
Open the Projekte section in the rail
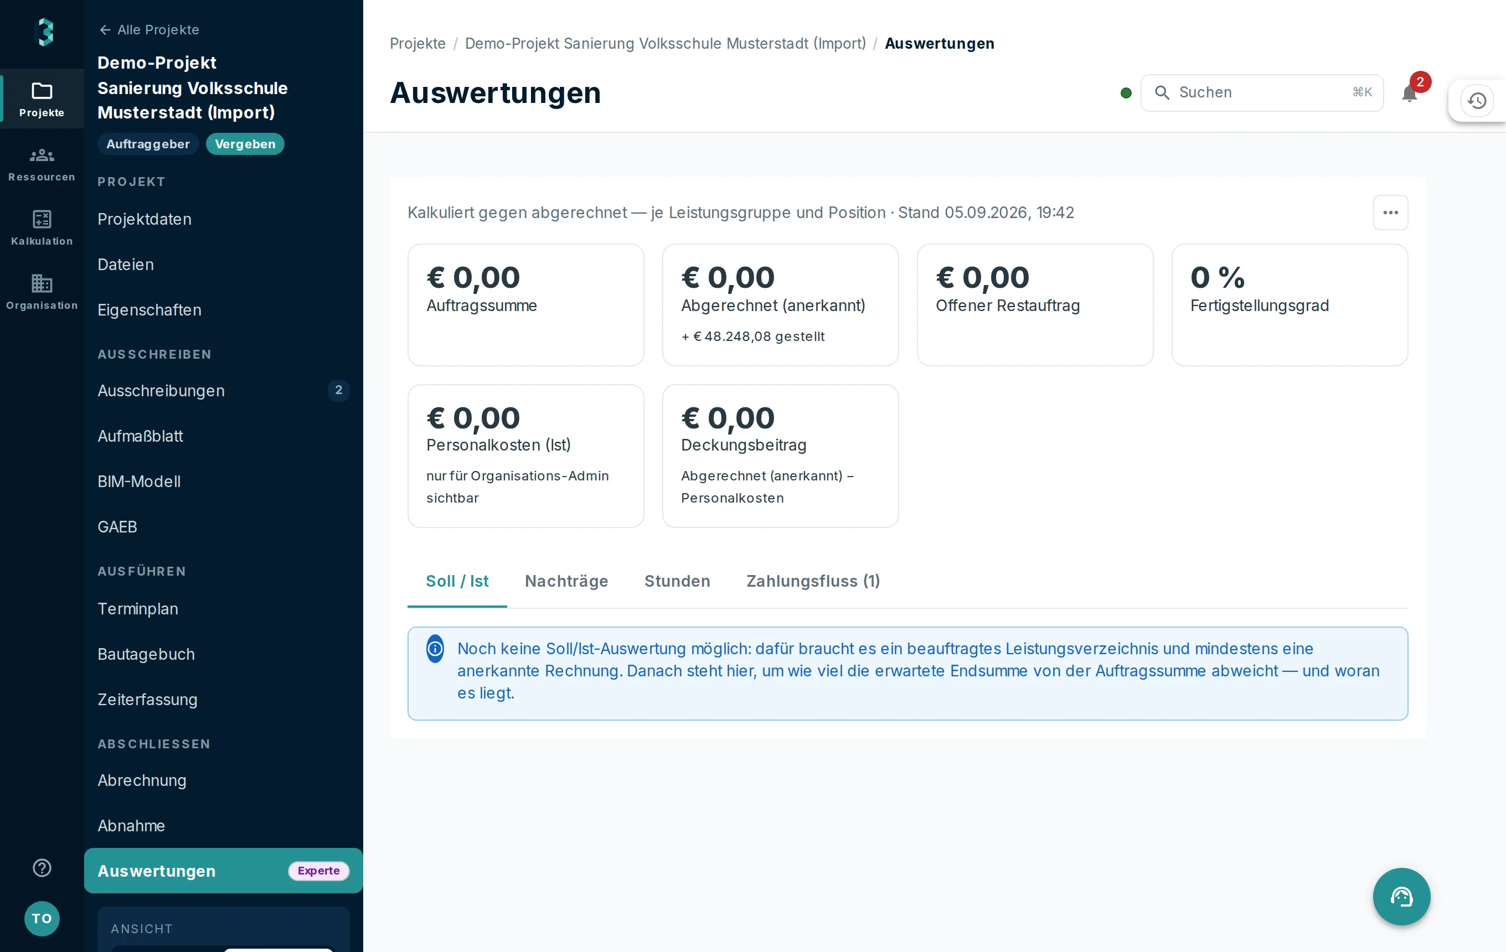(x=42, y=99)
